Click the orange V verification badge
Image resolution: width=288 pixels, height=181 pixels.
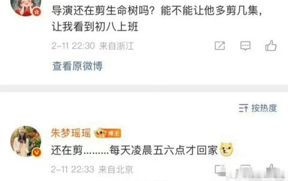click(x=37, y=152)
